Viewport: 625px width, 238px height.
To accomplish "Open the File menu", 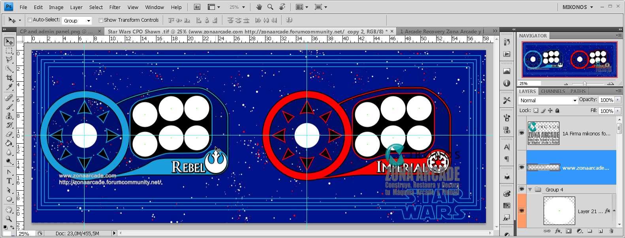I will click(23, 7).
